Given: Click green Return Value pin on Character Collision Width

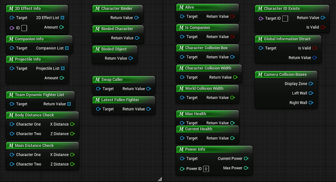Looking at the screenshot, I should pyautogui.click(x=235, y=77).
